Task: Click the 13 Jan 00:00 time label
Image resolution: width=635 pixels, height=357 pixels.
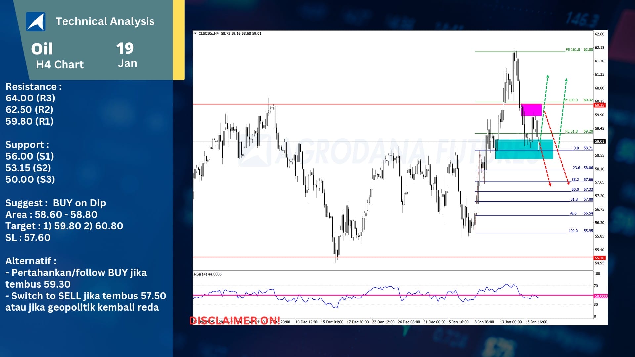Action: click(511, 322)
